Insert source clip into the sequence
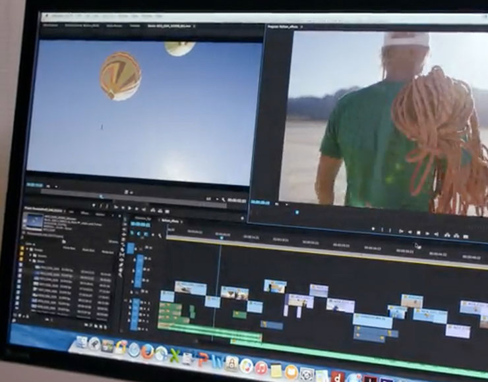Image resolution: width=488 pixels, height=382 pixels. point(153,210)
